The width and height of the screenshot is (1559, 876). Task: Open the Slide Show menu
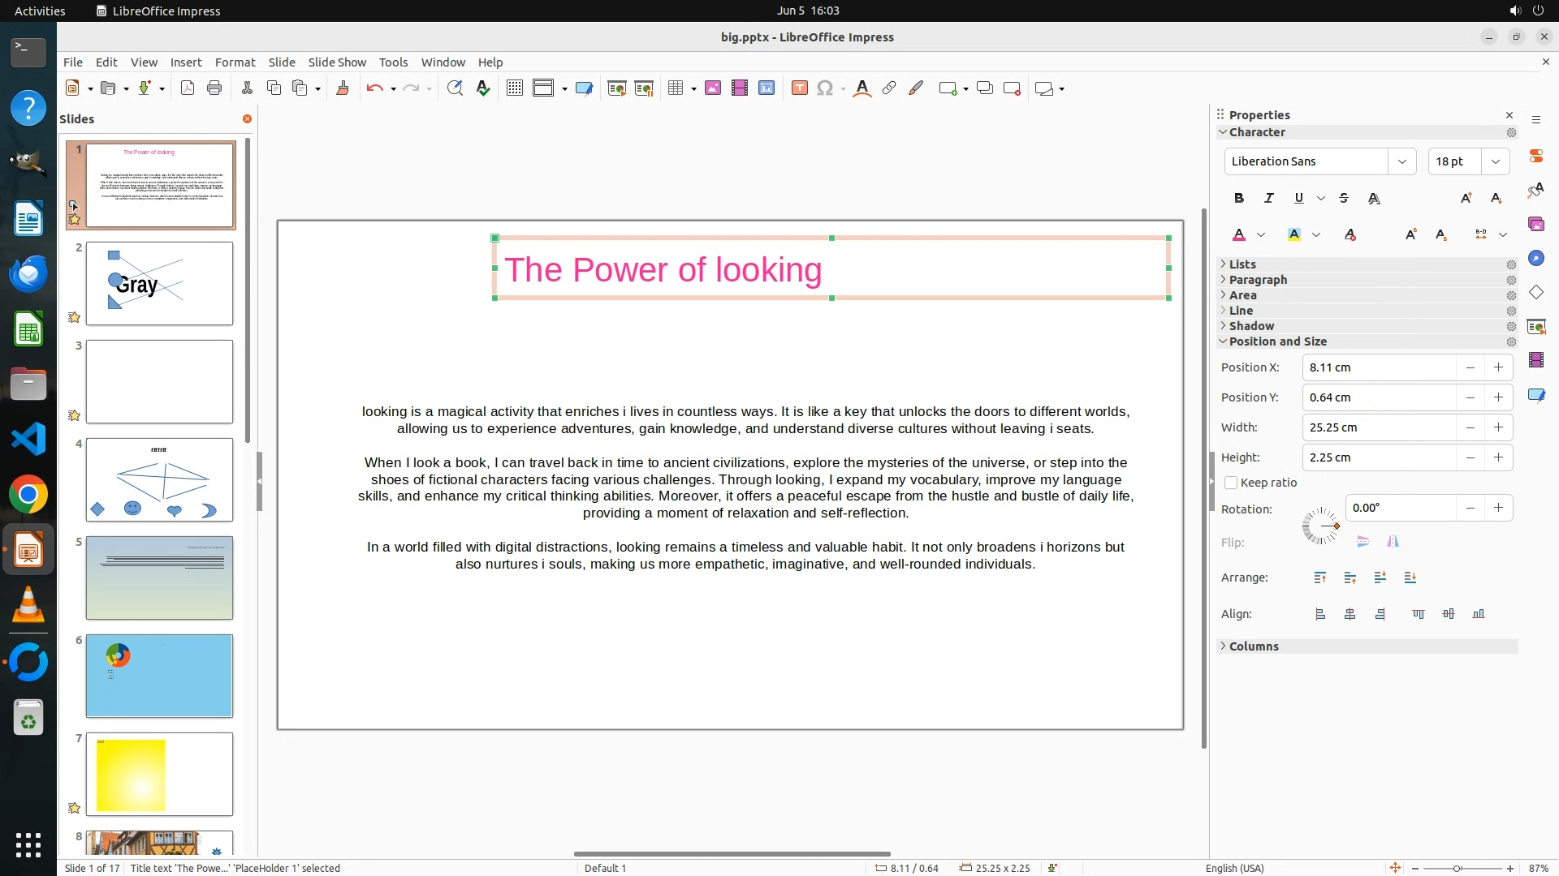click(337, 62)
